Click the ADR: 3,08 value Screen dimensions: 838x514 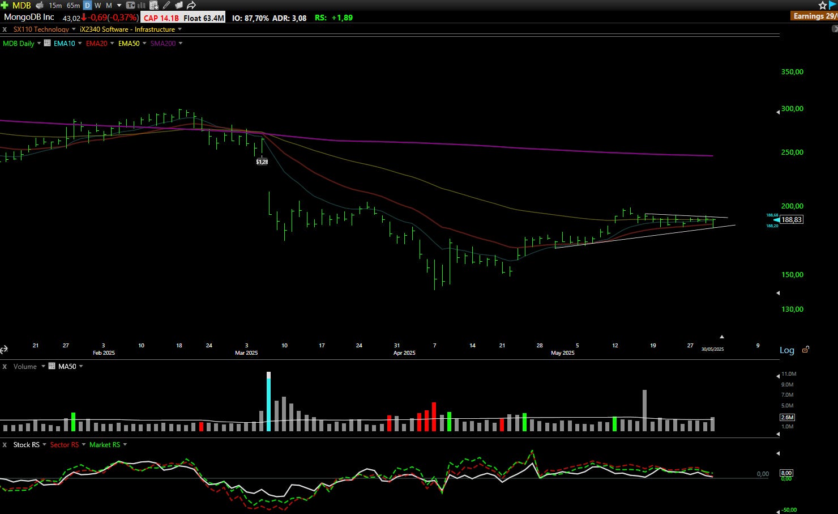tap(289, 18)
